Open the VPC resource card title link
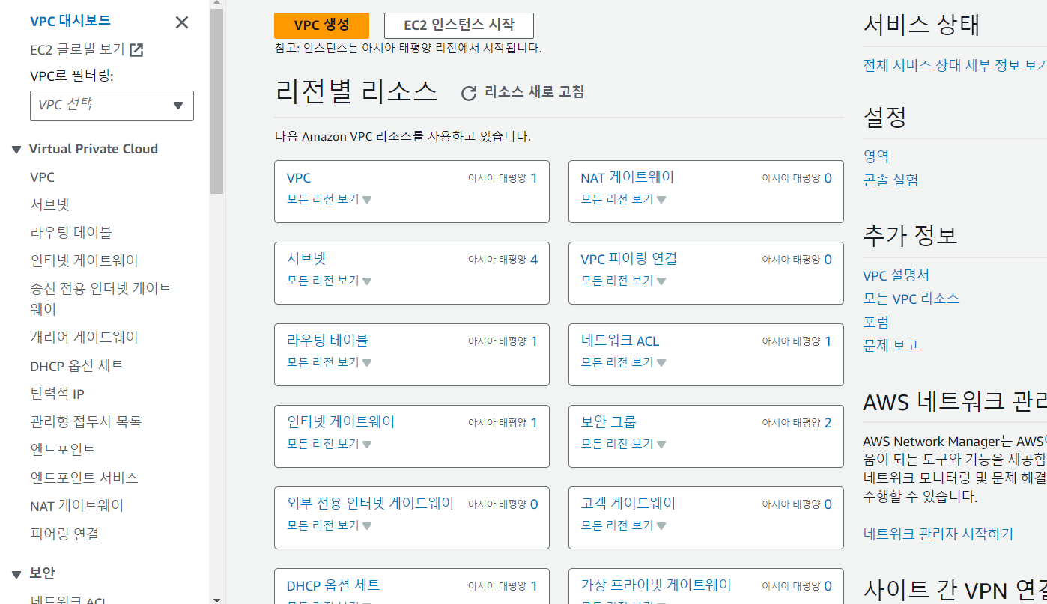This screenshot has width=1047, height=604. (x=299, y=178)
